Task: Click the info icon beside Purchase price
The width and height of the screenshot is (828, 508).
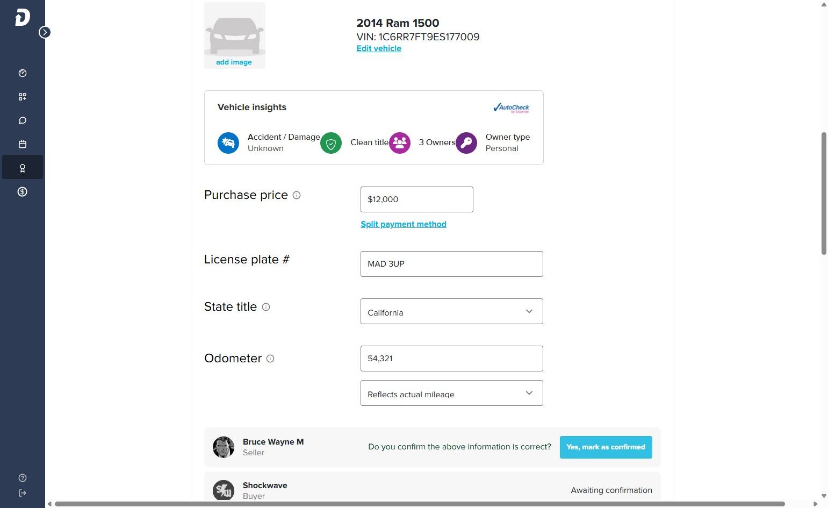Action: (x=297, y=195)
